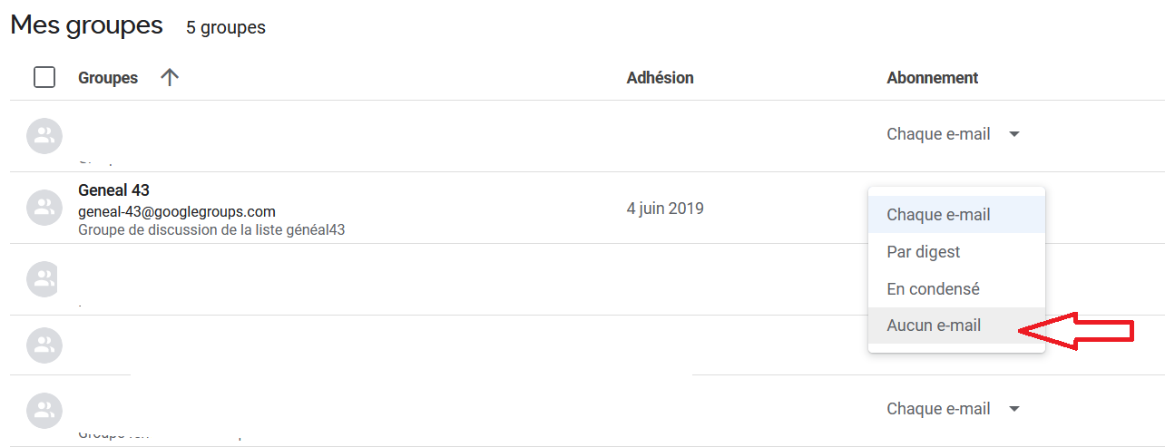Sort by the Groupes column header
1165x447 pixels.
[x=108, y=78]
